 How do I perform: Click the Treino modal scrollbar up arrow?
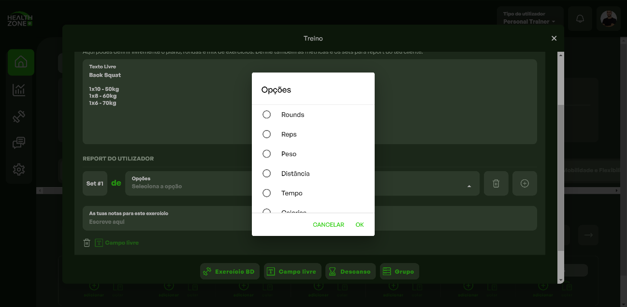coord(561,55)
